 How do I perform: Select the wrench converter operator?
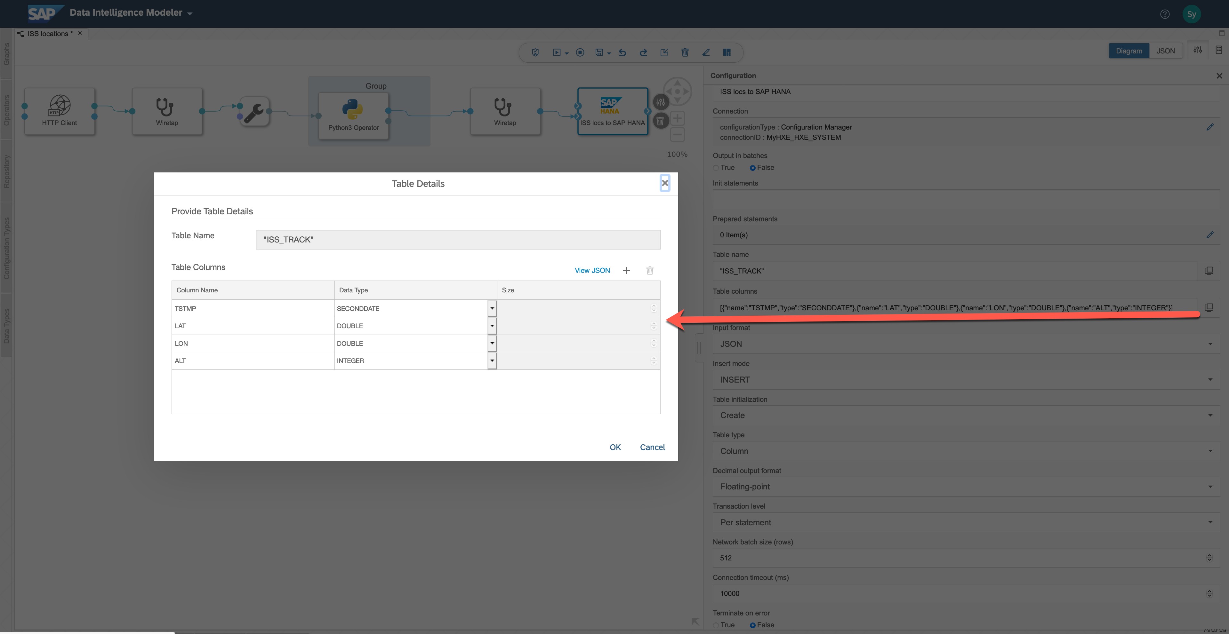point(254,112)
